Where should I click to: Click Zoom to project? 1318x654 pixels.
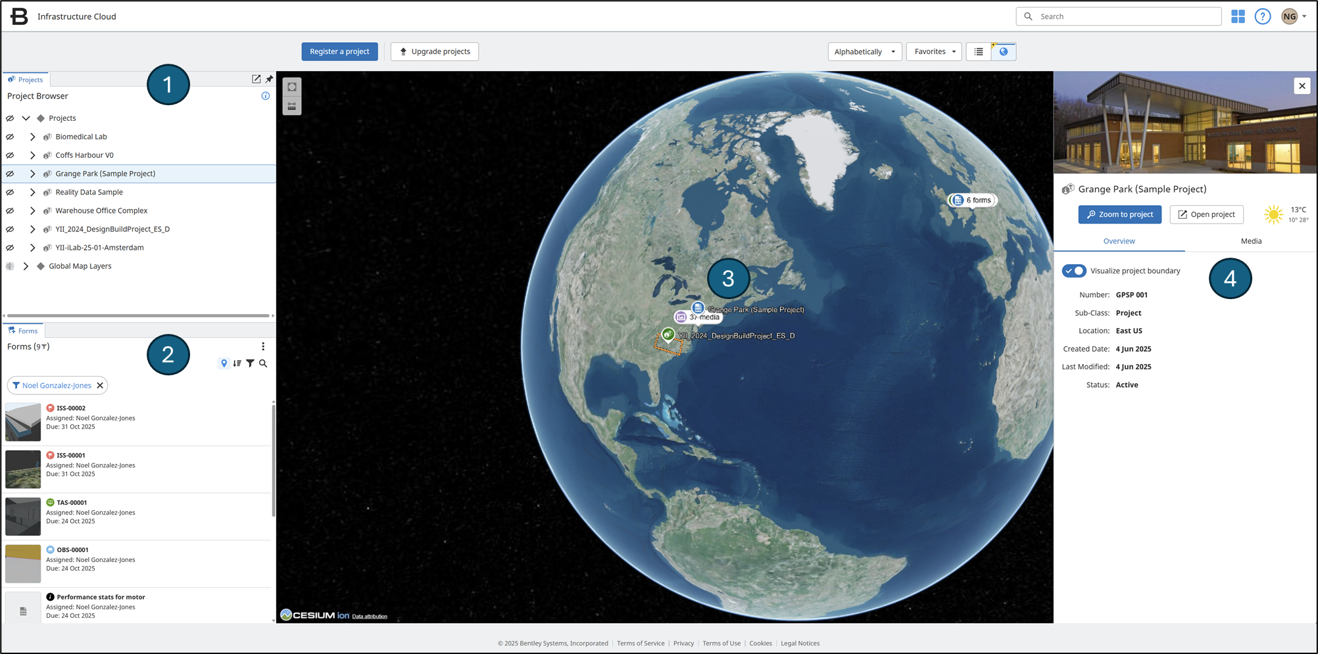(1119, 214)
